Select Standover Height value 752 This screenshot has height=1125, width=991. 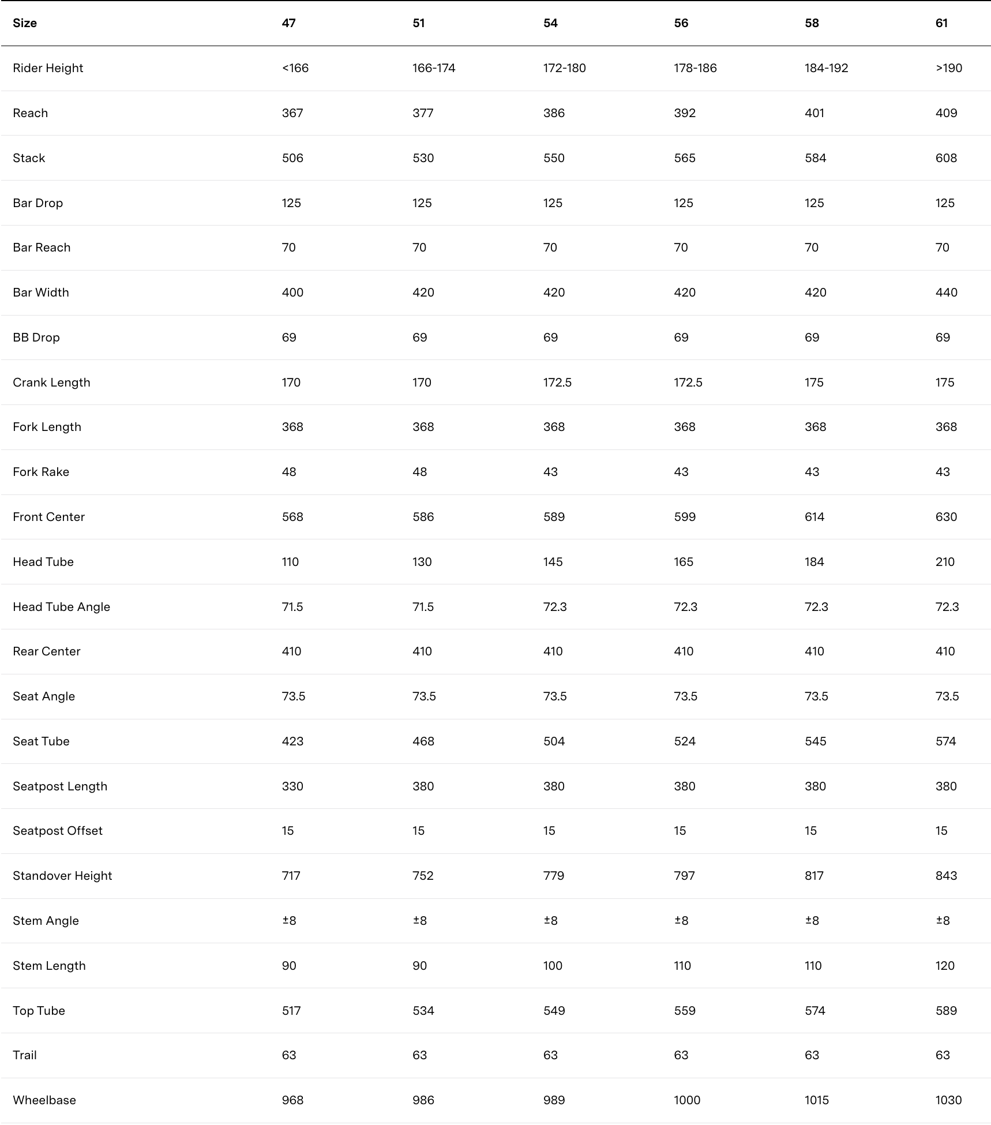pos(423,876)
